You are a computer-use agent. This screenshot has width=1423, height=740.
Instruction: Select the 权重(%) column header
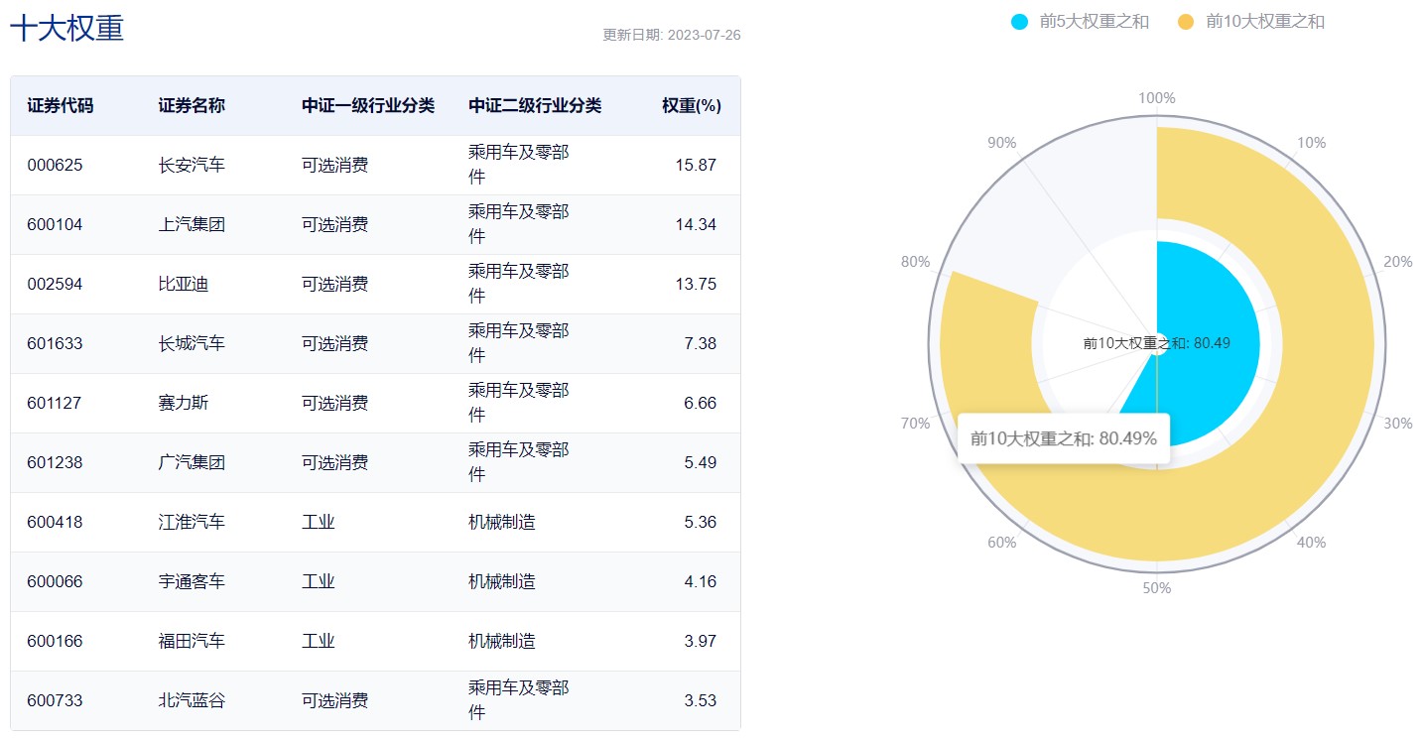click(x=691, y=106)
